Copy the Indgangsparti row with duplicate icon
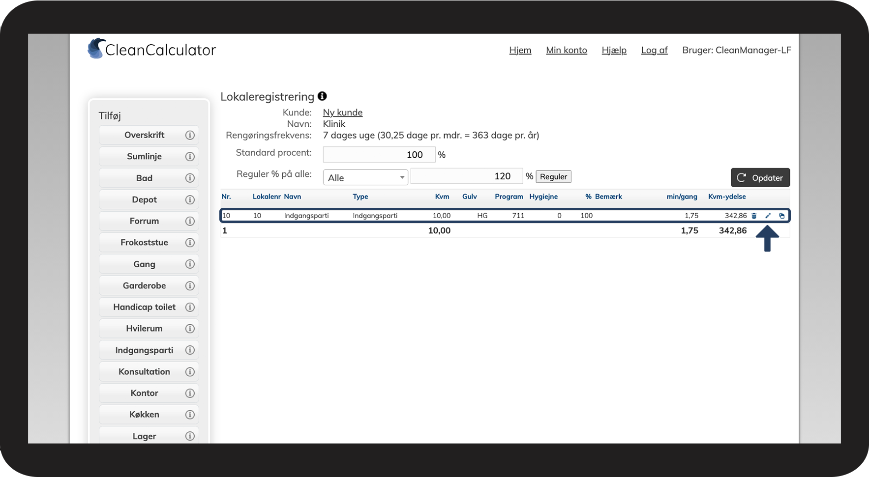This screenshot has width=869, height=477. pos(781,216)
